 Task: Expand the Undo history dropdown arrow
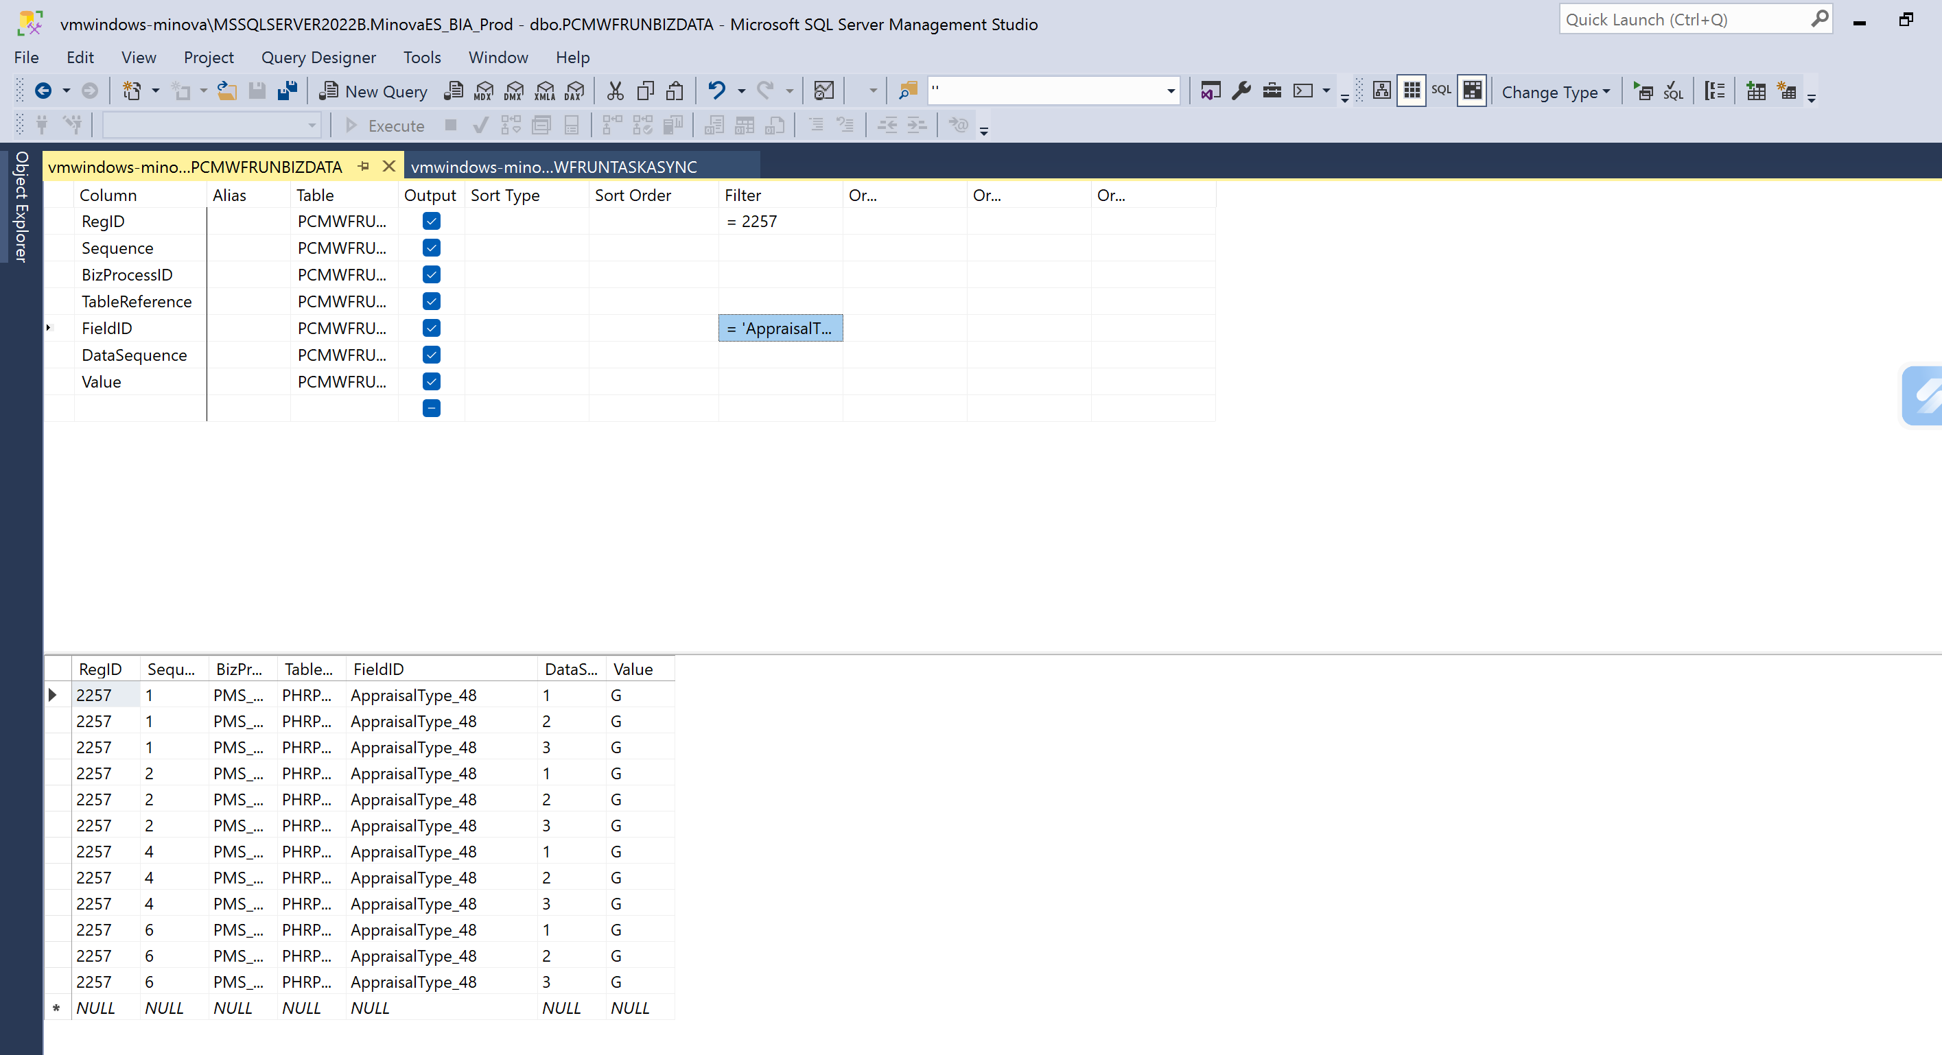click(741, 91)
